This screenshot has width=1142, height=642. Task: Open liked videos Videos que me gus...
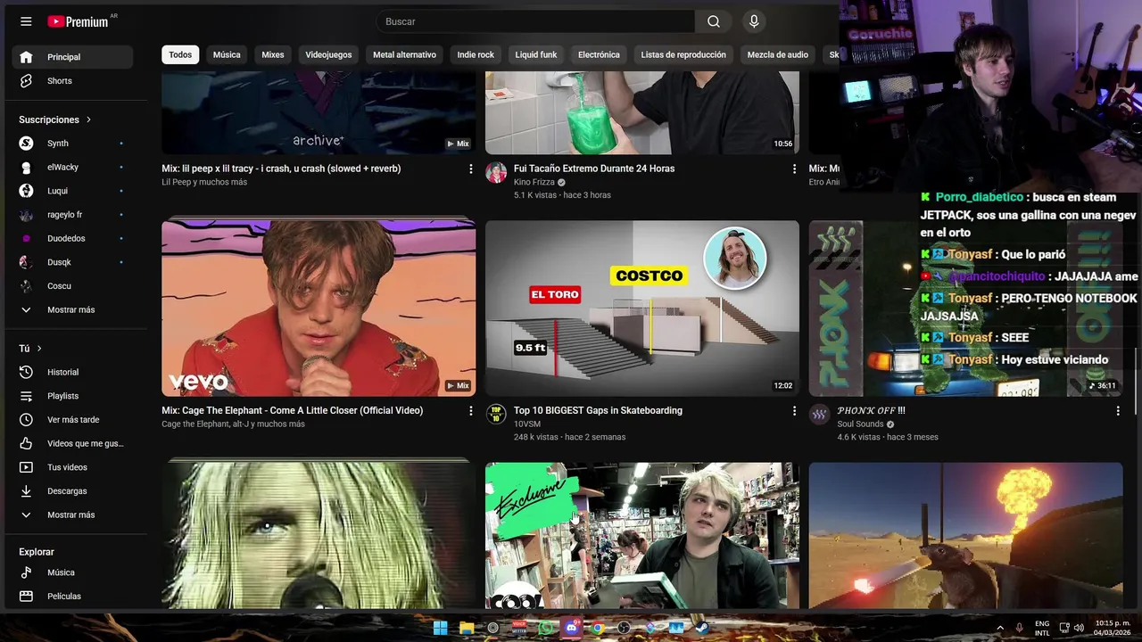coord(72,443)
